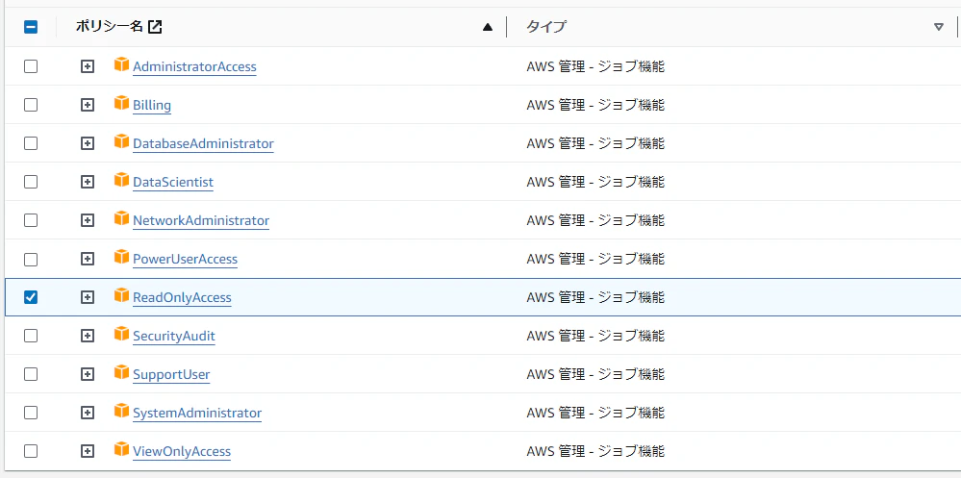Click the type cell in the ReadOnlyAccess row
The width and height of the screenshot is (961, 478).
pos(595,297)
